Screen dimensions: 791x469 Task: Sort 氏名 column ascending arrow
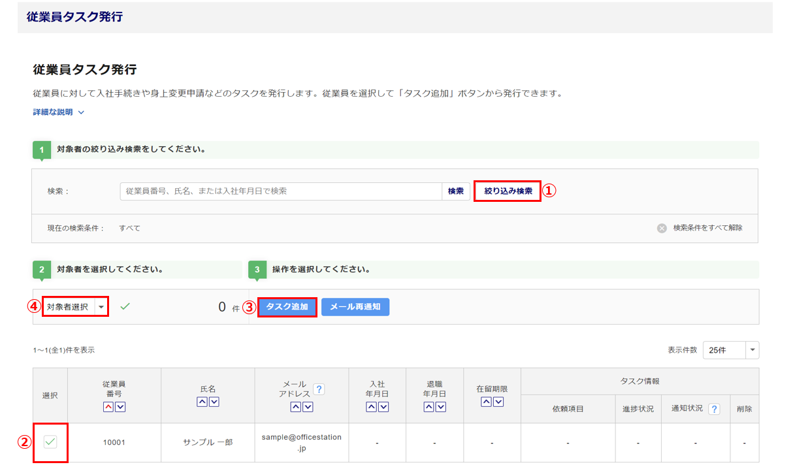pos(202,401)
